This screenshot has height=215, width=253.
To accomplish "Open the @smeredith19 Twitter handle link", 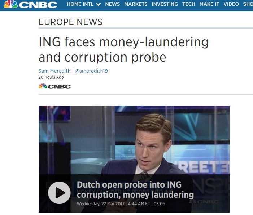I will coord(91,71).
